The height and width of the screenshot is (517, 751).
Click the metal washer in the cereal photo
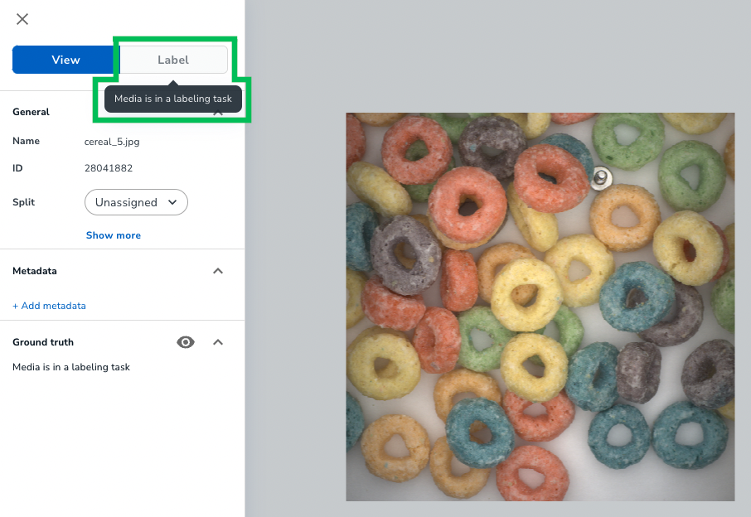pyautogui.click(x=600, y=178)
